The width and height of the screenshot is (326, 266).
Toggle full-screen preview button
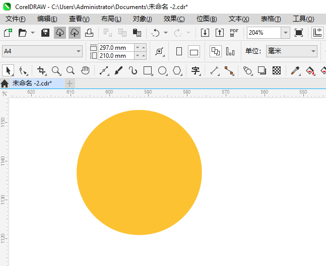(x=299, y=33)
